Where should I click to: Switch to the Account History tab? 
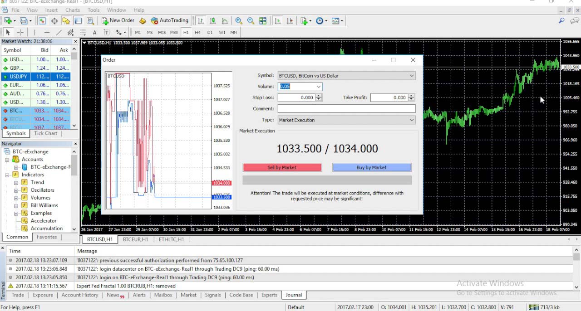pyautogui.click(x=80, y=295)
